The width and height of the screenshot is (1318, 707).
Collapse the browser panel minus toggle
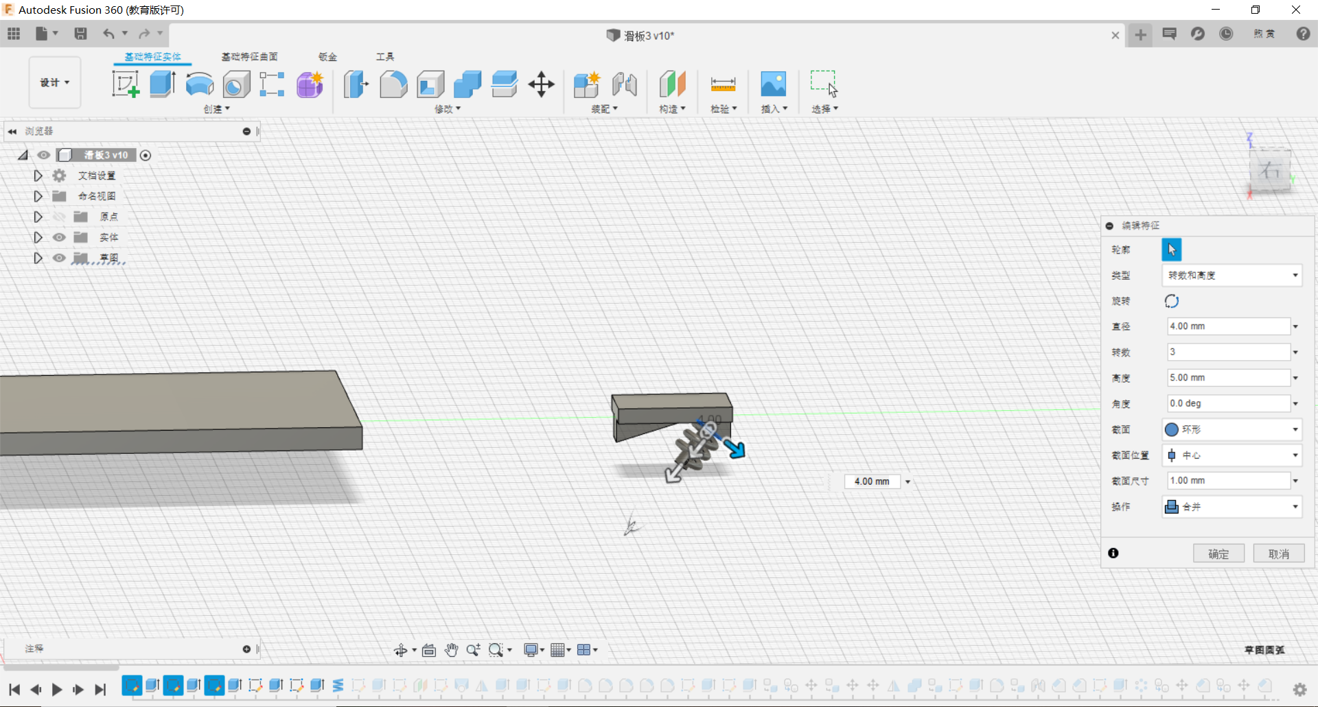tap(246, 131)
